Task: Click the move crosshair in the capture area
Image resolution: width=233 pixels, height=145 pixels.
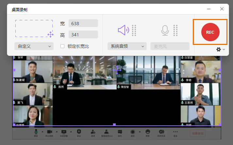Action: click(x=117, y=70)
